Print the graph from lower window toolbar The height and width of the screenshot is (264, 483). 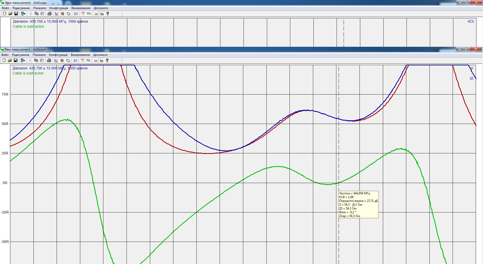[x=49, y=61]
